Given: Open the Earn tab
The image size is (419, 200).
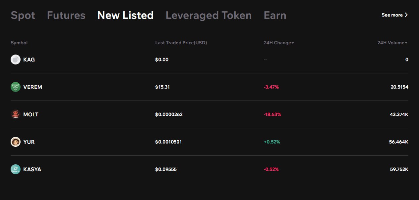Looking at the screenshot, I should click(275, 15).
